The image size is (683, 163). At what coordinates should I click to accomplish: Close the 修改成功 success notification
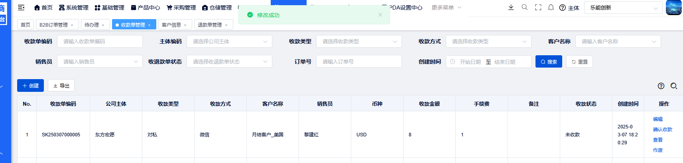(x=380, y=15)
